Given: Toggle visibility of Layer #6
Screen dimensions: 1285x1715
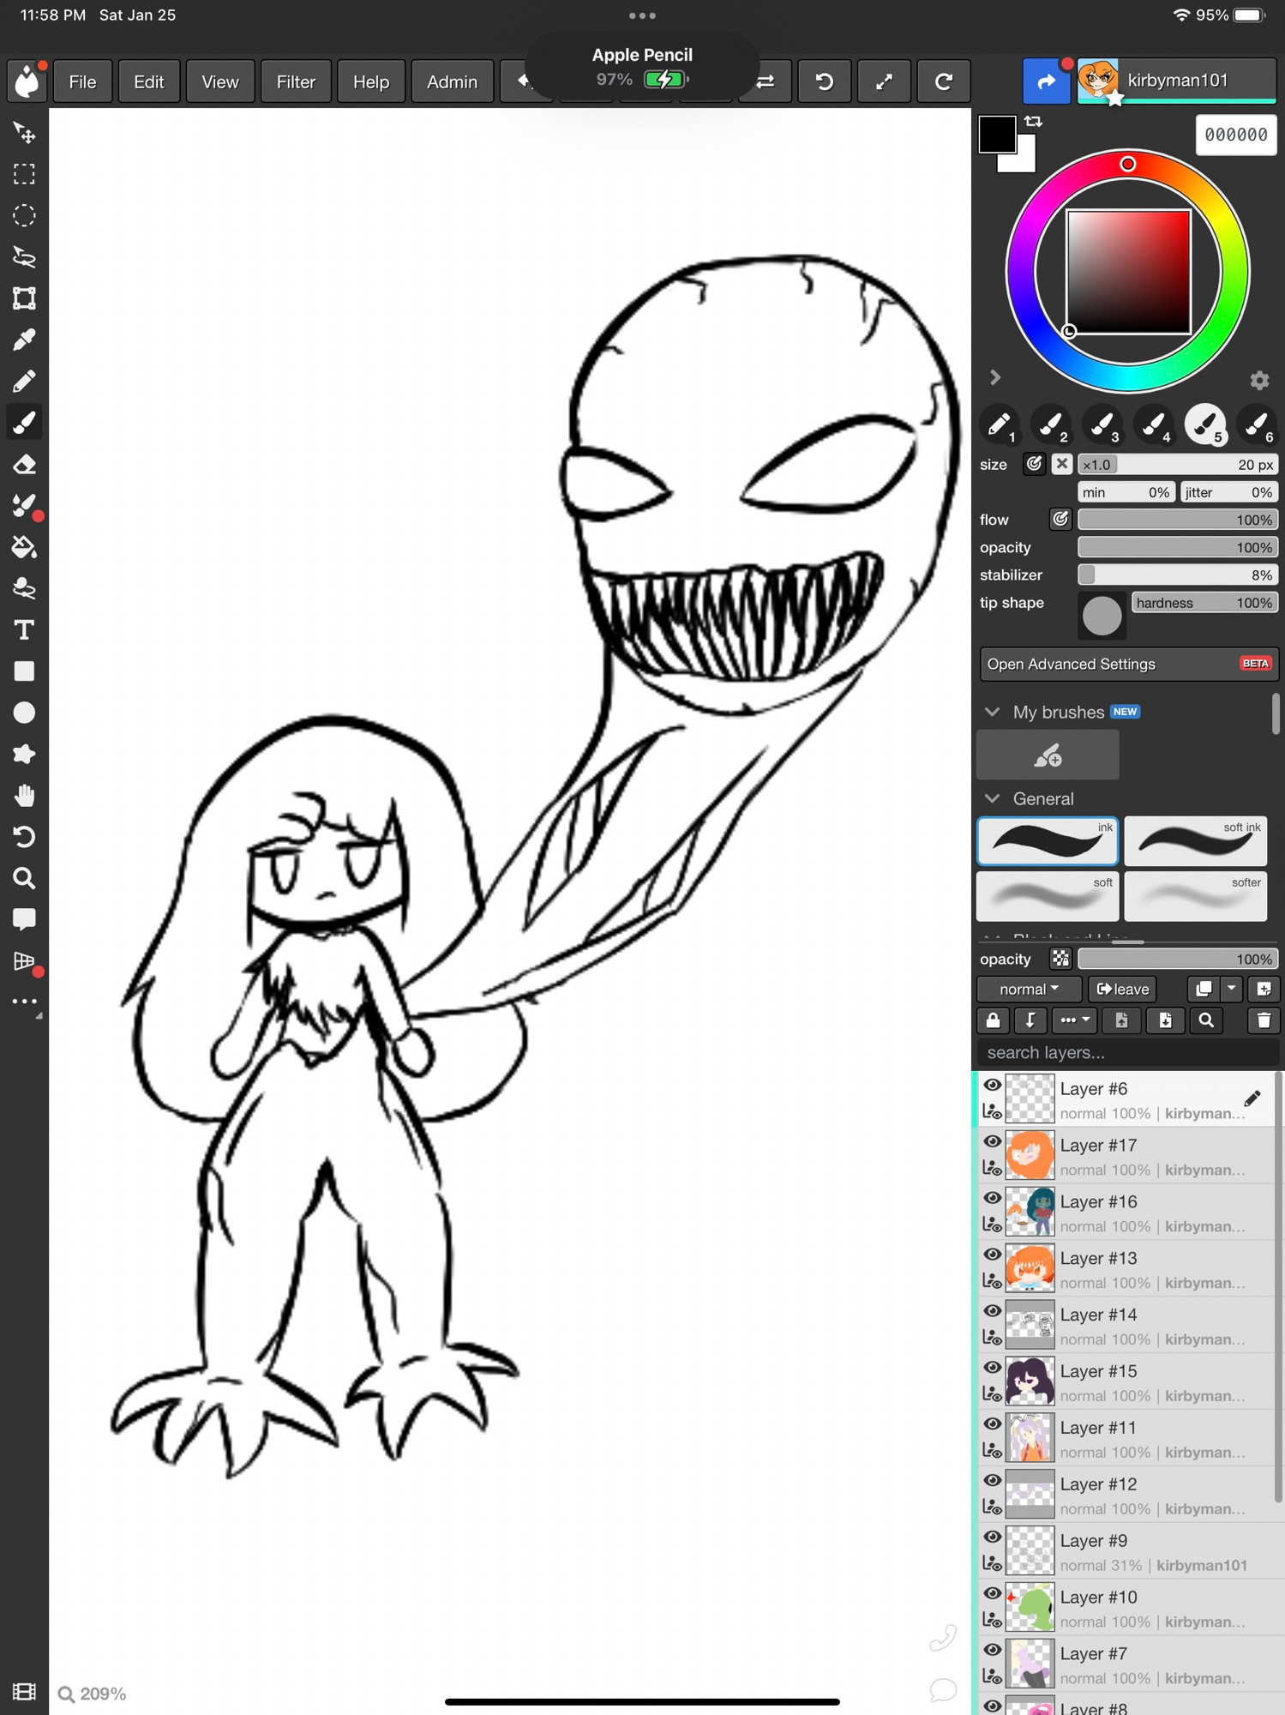Looking at the screenshot, I should 992,1086.
